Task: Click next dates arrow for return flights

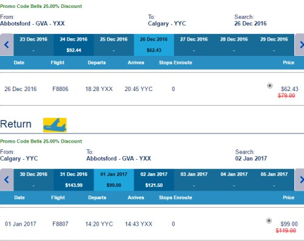Action: 300,180
